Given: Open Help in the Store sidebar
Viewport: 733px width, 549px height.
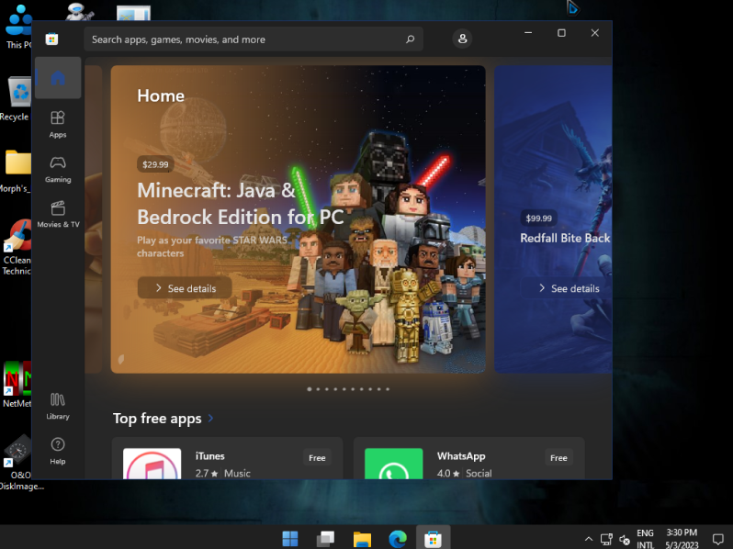Looking at the screenshot, I should [x=58, y=451].
